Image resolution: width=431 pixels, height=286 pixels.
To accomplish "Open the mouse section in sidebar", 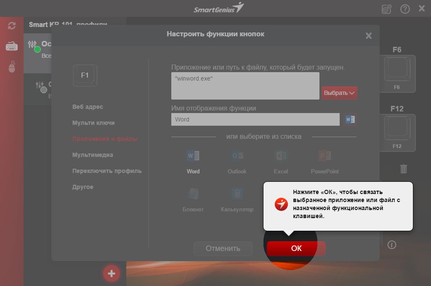I will coord(12,66).
